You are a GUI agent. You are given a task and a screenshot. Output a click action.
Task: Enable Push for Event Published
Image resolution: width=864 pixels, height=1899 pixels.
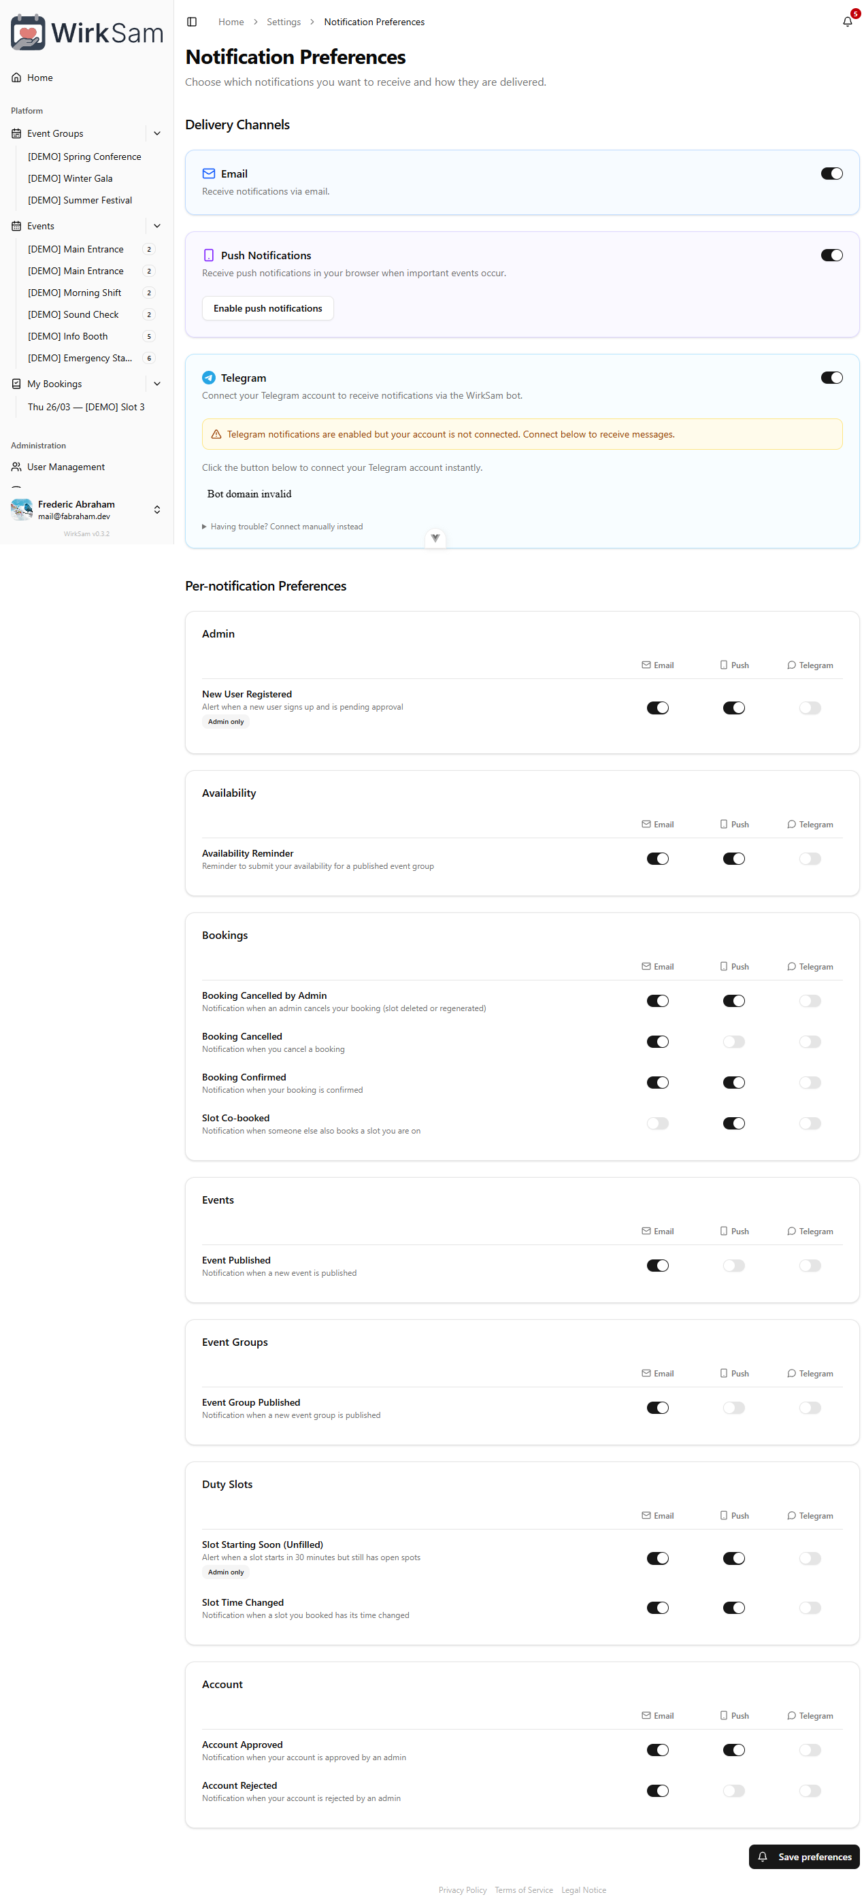[734, 1266]
